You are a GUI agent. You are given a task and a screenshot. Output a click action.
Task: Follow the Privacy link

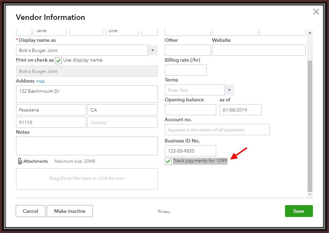pos(164,211)
